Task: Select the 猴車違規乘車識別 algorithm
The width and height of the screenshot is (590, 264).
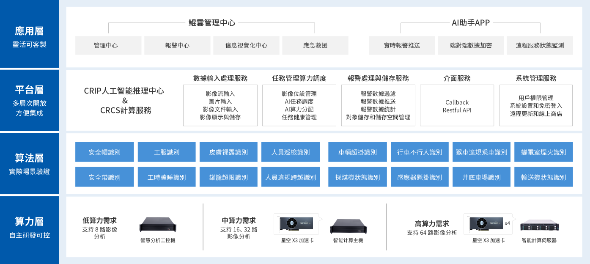Action: pos(482,152)
